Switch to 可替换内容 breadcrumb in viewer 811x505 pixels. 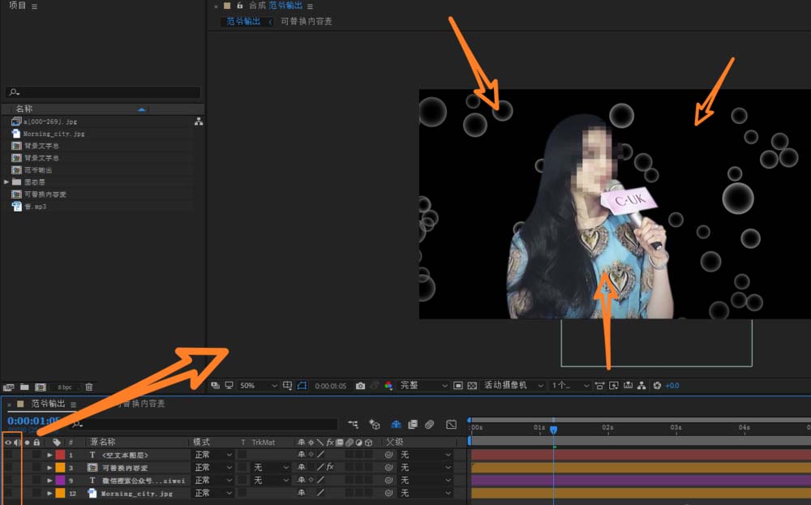coord(307,21)
